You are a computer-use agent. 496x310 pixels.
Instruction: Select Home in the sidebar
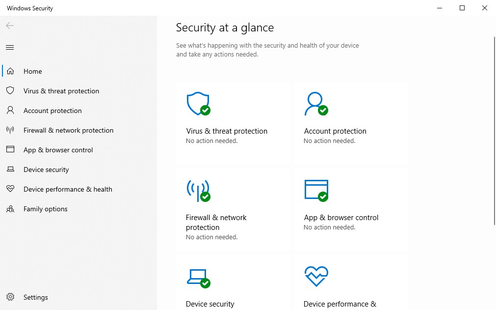click(x=32, y=71)
